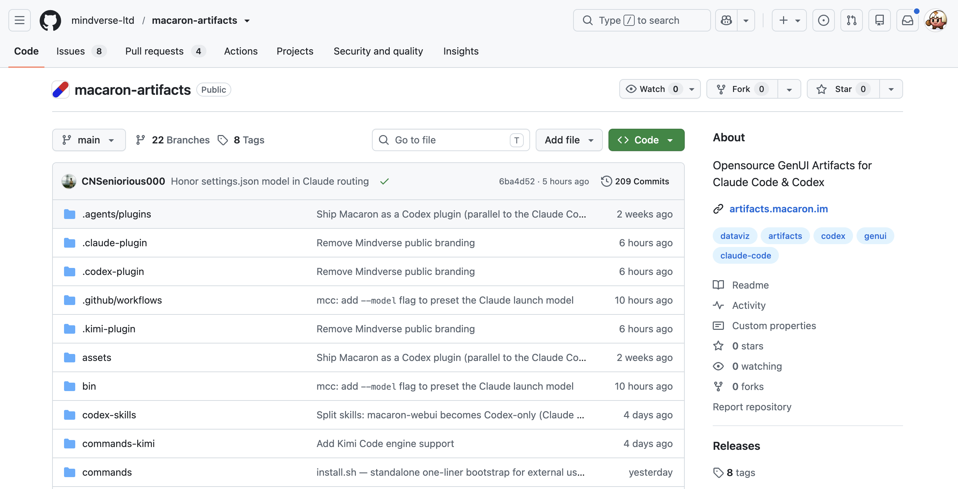Click the Type / to search box
This screenshot has width=958, height=489.
coord(641,20)
